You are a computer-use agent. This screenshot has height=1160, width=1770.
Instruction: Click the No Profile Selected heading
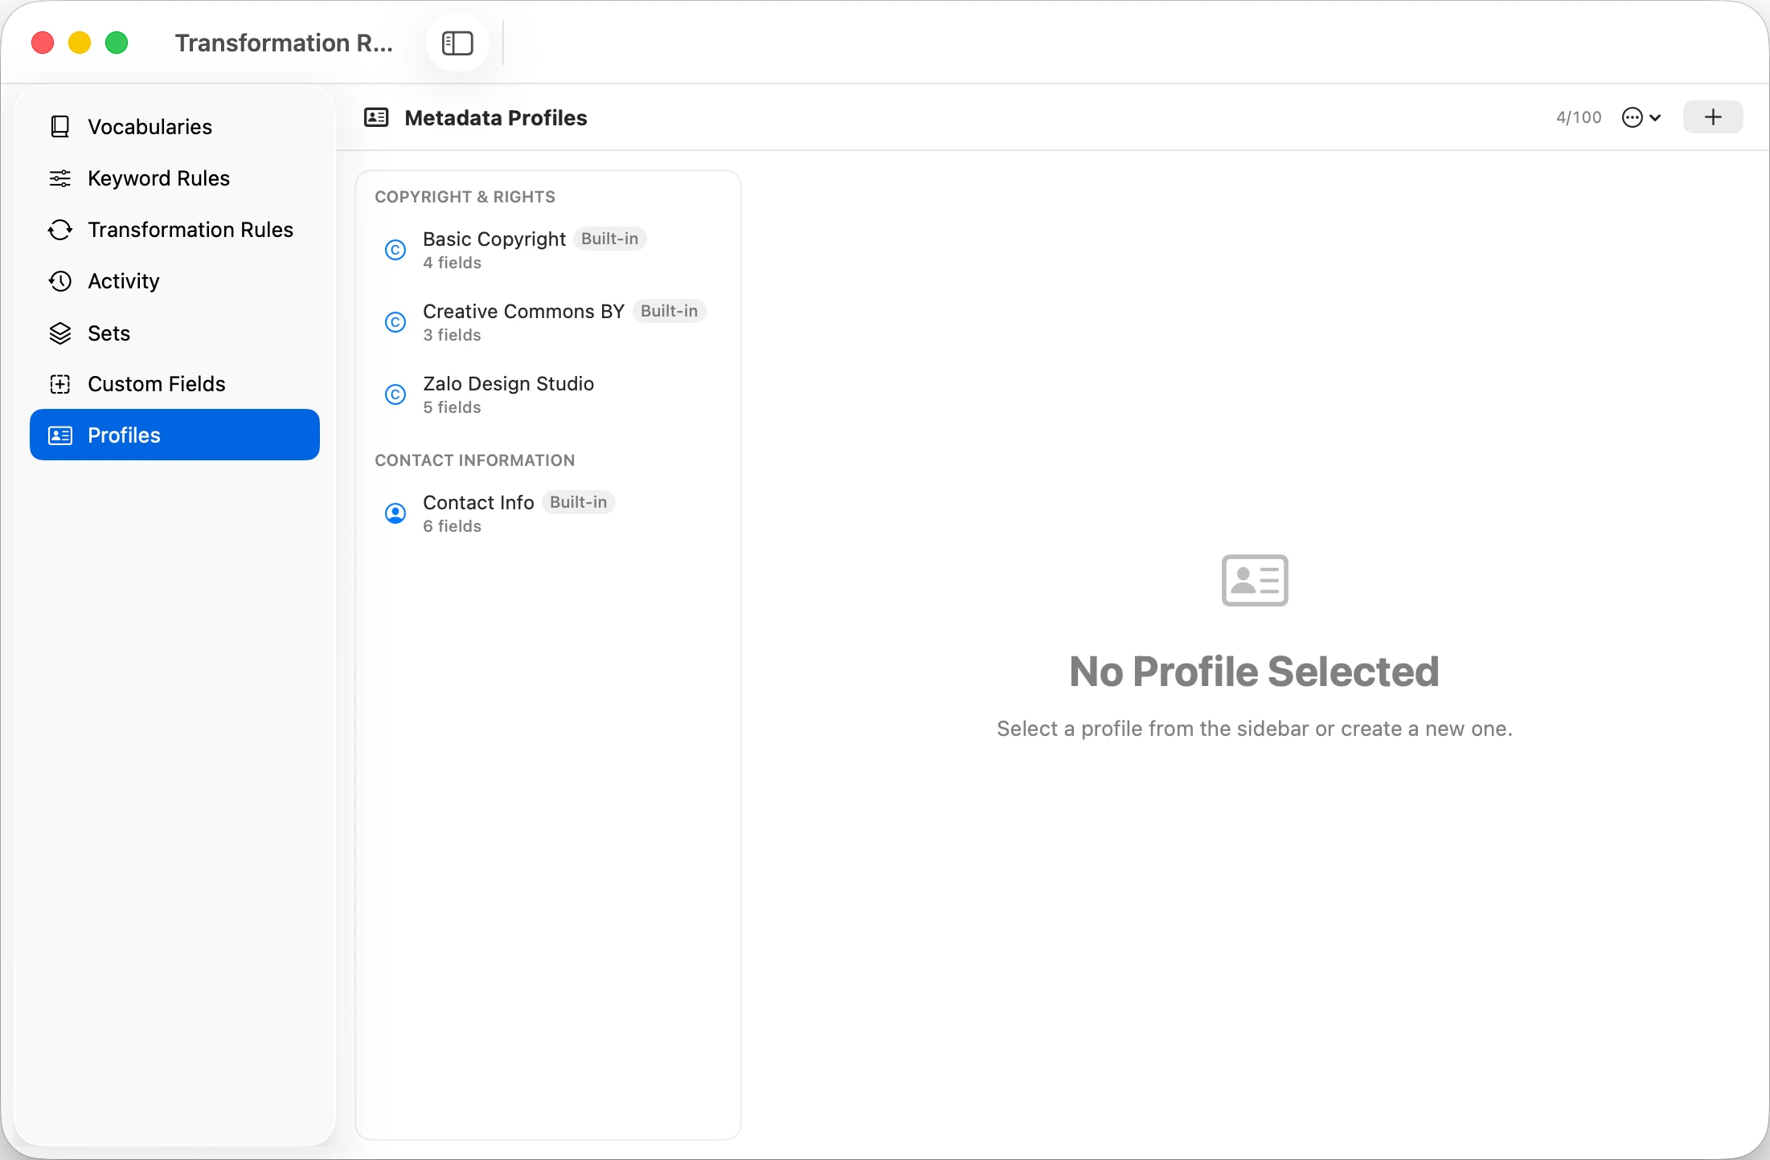pyautogui.click(x=1255, y=672)
